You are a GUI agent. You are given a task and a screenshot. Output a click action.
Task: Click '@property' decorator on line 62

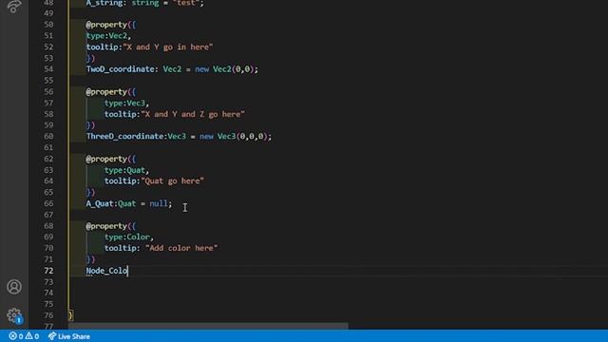106,159
